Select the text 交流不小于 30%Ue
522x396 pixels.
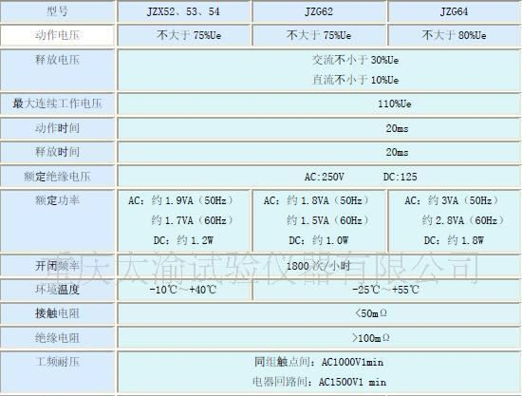355,60
